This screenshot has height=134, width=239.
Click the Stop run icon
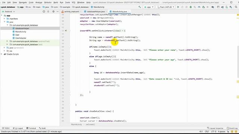(208, 7)
